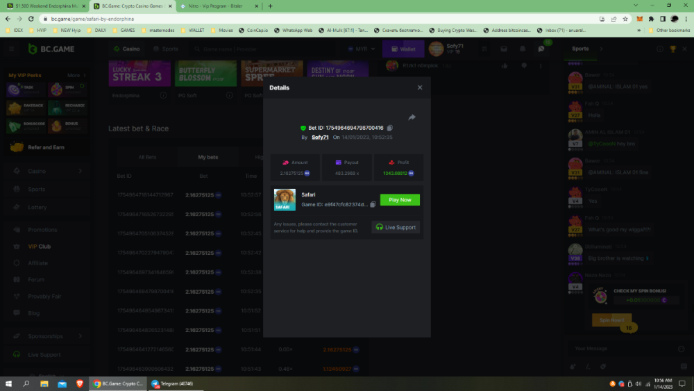The width and height of the screenshot is (694, 391).
Task: Open the notifications bell
Action: (x=523, y=49)
